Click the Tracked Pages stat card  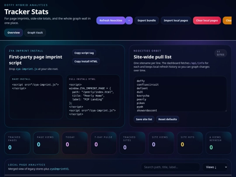tap(17, 143)
